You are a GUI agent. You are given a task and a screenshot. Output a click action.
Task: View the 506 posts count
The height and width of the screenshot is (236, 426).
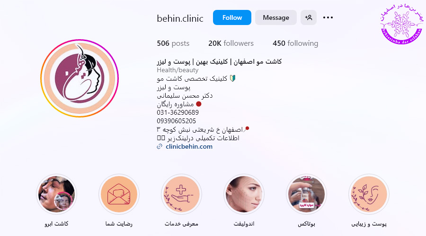(173, 43)
